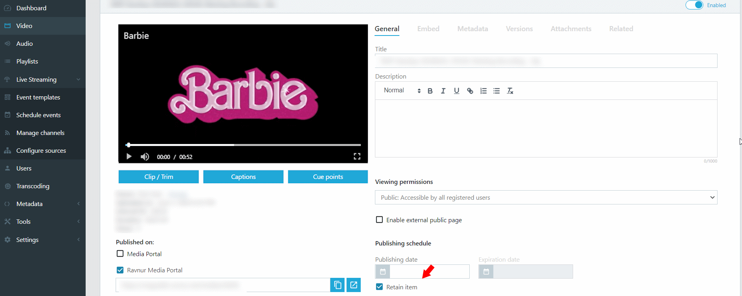Open the Normal text style dropdown
Viewport: 742px width, 296px height.
pyautogui.click(x=402, y=90)
